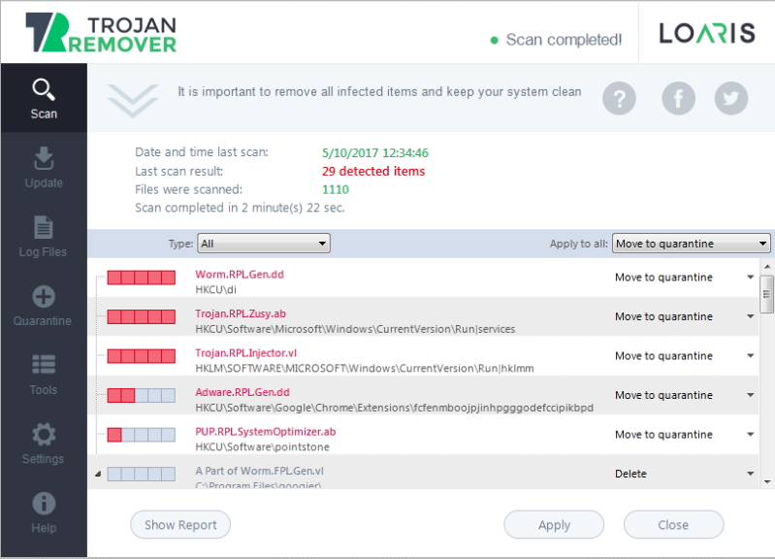Image resolution: width=775 pixels, height=559 pixels.
Task: Select the Worm.RPL.Gen.dd threat name
Action: point(240,275)
